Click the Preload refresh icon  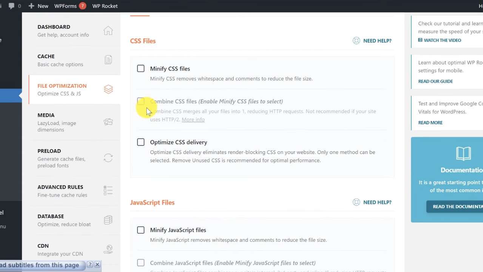point(108,158)
